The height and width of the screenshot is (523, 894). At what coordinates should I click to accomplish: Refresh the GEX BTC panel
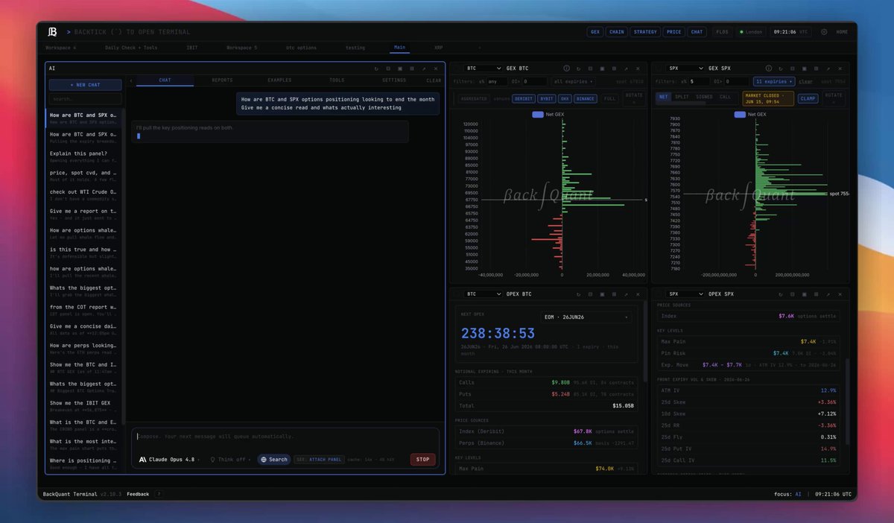(579, 68)
